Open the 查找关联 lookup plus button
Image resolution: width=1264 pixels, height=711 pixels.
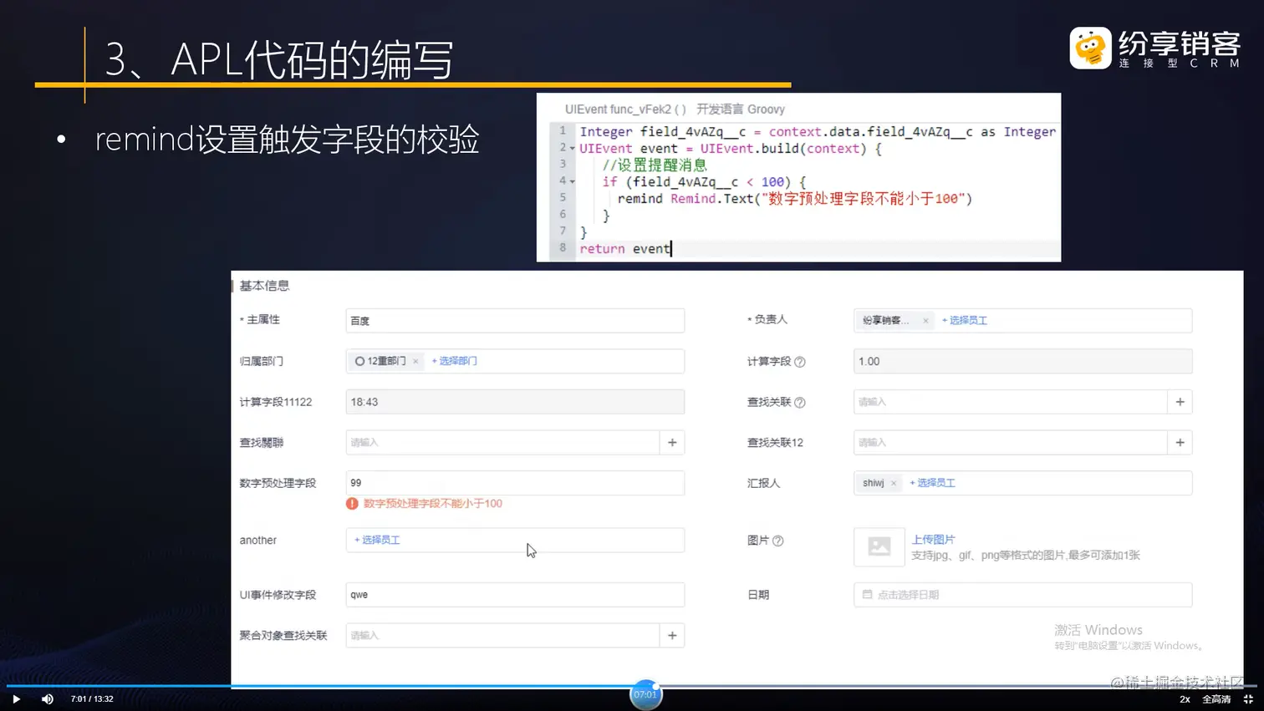pyautogui.click(x=1180, y=402)
